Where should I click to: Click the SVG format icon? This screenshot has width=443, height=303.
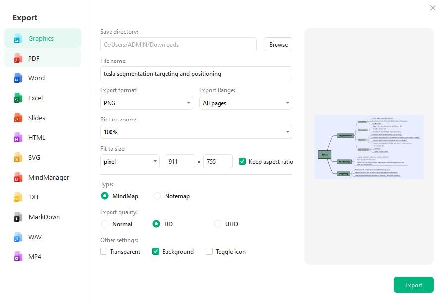pos(18,157)
